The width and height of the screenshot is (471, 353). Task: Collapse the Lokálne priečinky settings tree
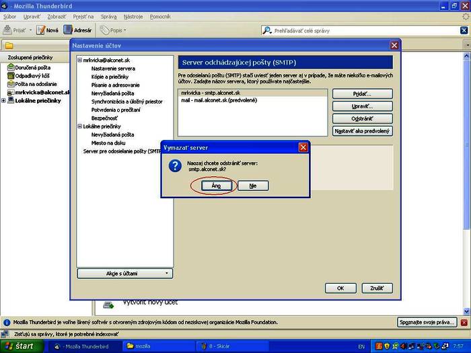point(80,126)
